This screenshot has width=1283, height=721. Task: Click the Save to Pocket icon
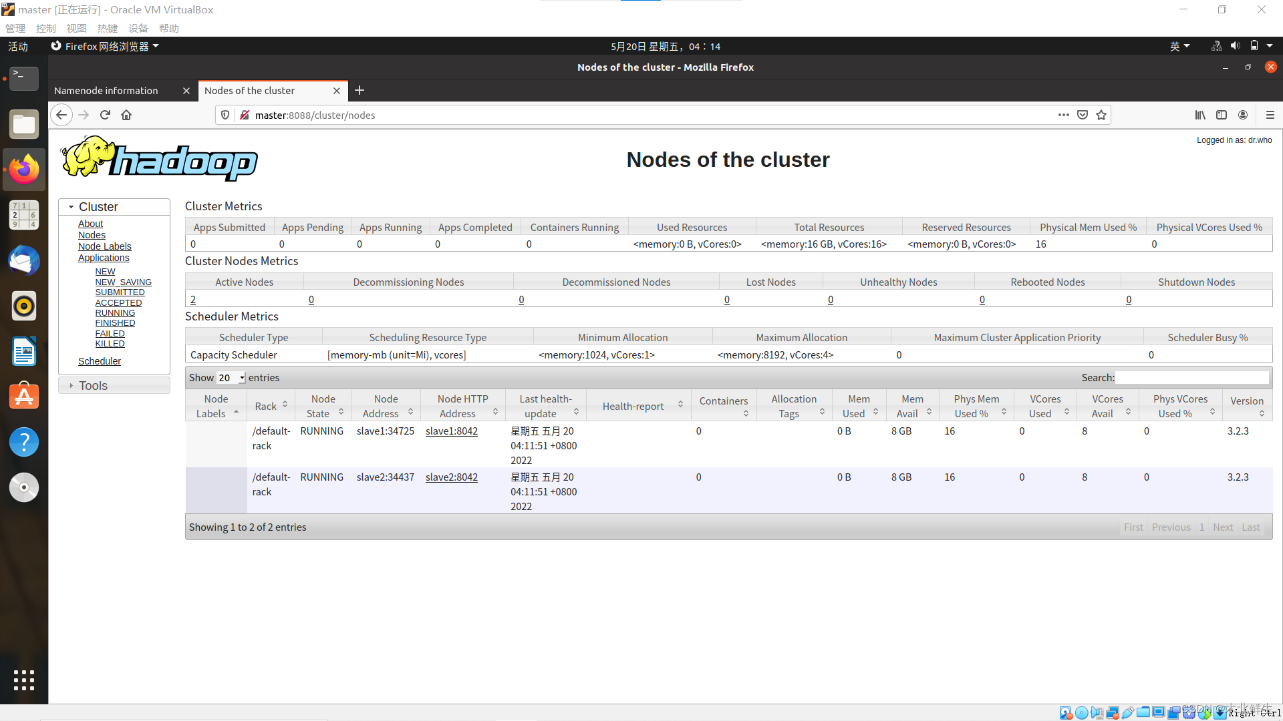(1083, 115)
